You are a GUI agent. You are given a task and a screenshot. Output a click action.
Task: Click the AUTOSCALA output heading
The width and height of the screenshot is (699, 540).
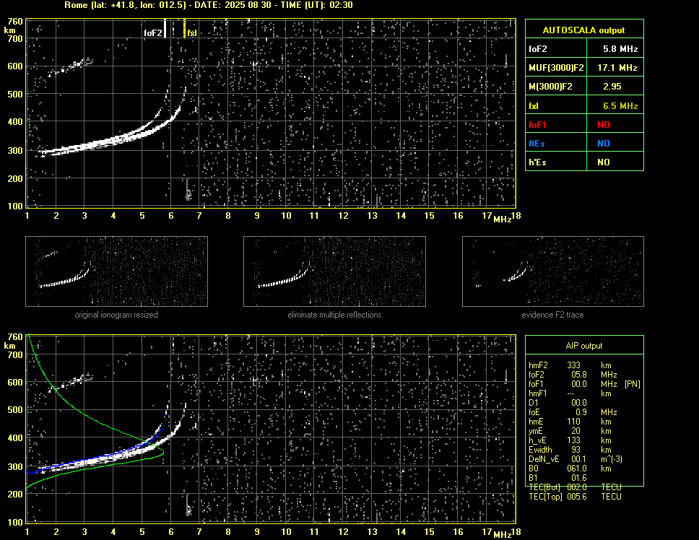tap(583, 30)
